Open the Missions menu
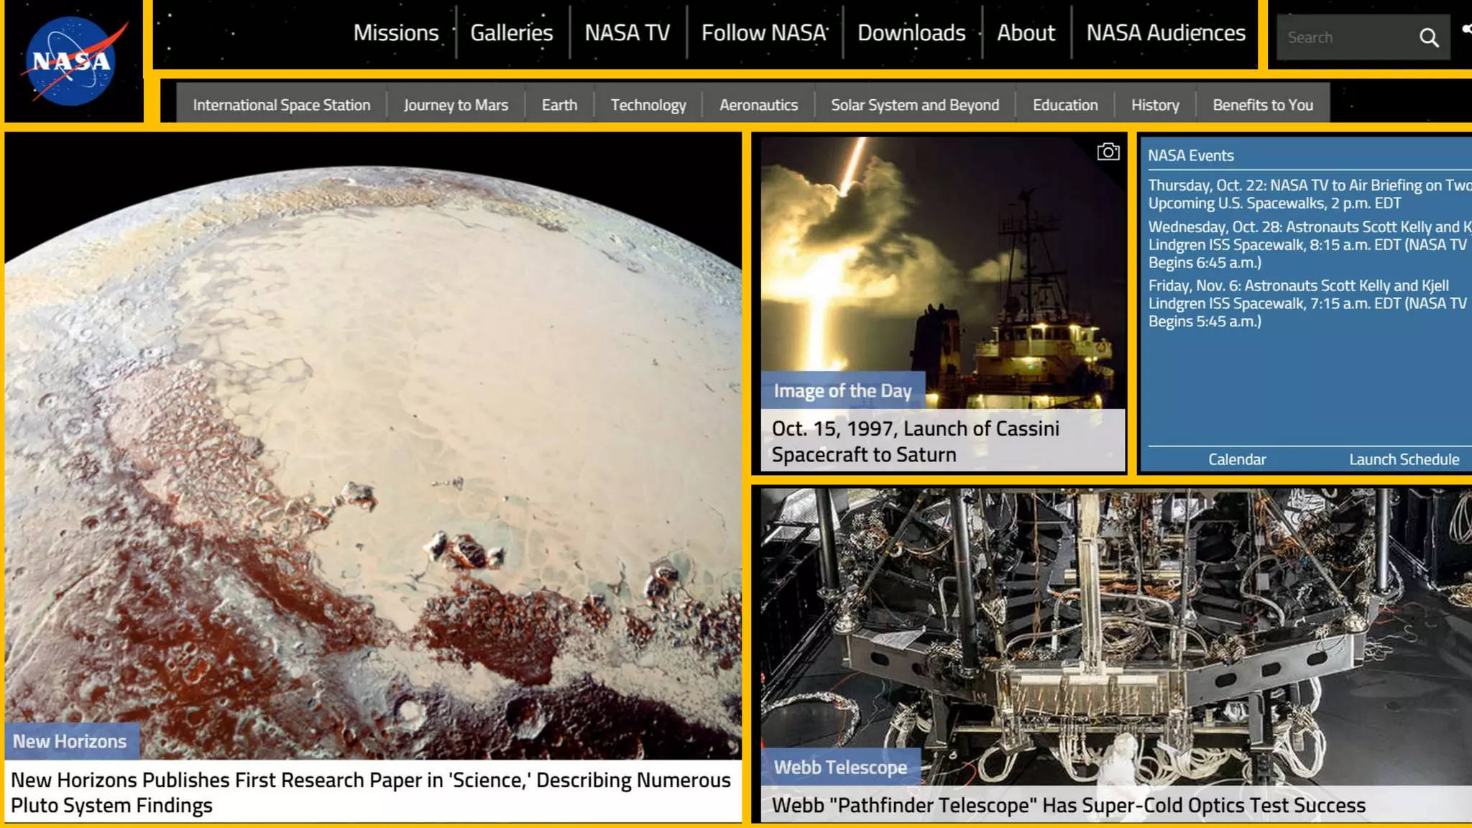The width and height of the screenshot is (1472, 828). point(395,33)
